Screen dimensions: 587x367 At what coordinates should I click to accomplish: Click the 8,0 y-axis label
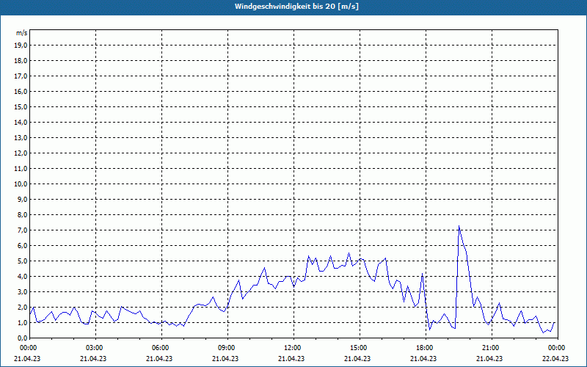tap(22, 214)
